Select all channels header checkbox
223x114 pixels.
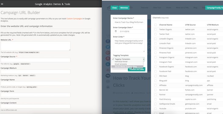155,25
